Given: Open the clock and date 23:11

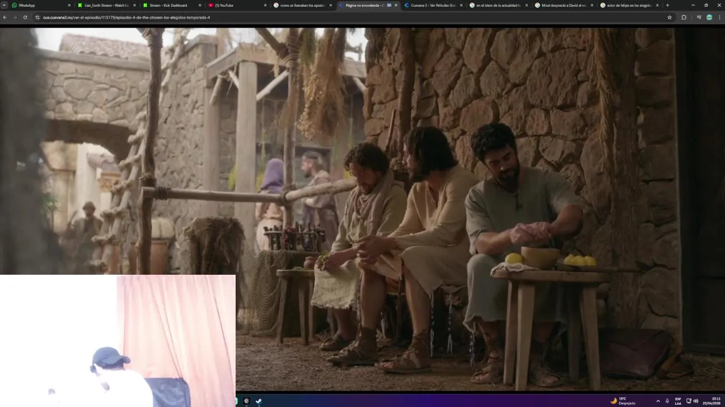Looking at the screenshot, I should tap(712, 401).
